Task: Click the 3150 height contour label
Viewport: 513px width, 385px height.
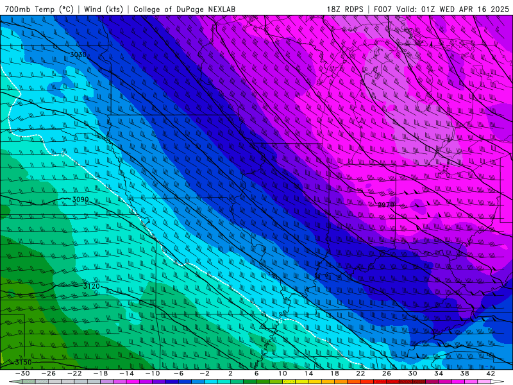Action: pos(23,362)
